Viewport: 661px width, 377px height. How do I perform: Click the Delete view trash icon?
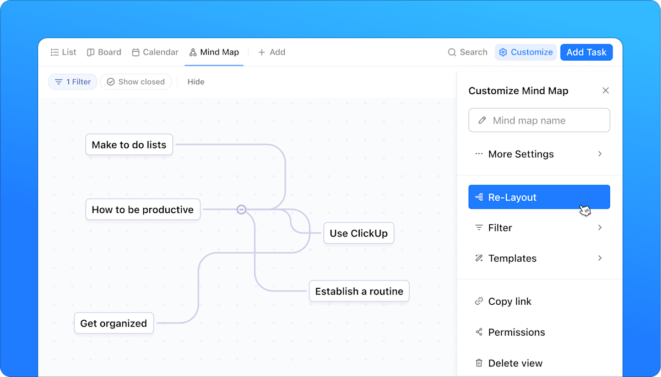479,363
